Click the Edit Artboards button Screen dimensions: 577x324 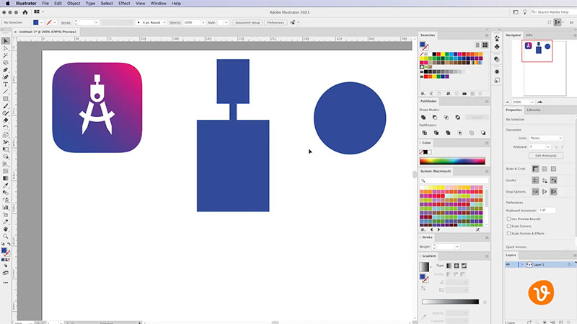pyautogui.click(x=546, y=156)
